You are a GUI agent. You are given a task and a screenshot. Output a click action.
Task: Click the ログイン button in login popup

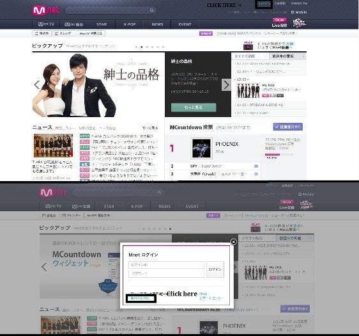215,269
